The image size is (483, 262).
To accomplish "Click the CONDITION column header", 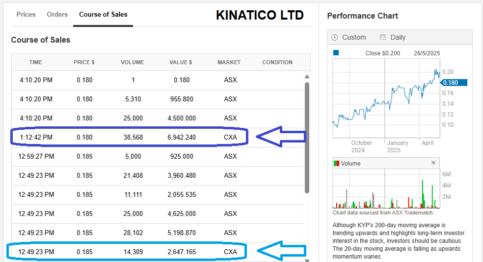I will pos(277,62).
